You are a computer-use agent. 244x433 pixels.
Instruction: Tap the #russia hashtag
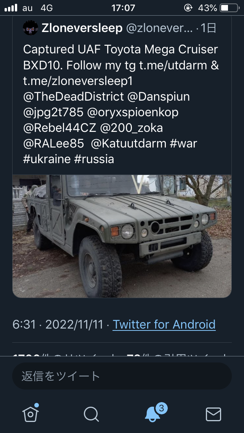(94, 159)
